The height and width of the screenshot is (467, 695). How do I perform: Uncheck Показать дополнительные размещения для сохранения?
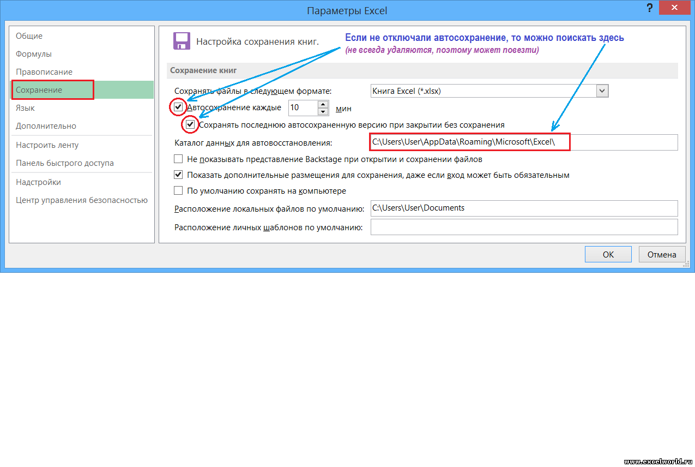(178, 175)
